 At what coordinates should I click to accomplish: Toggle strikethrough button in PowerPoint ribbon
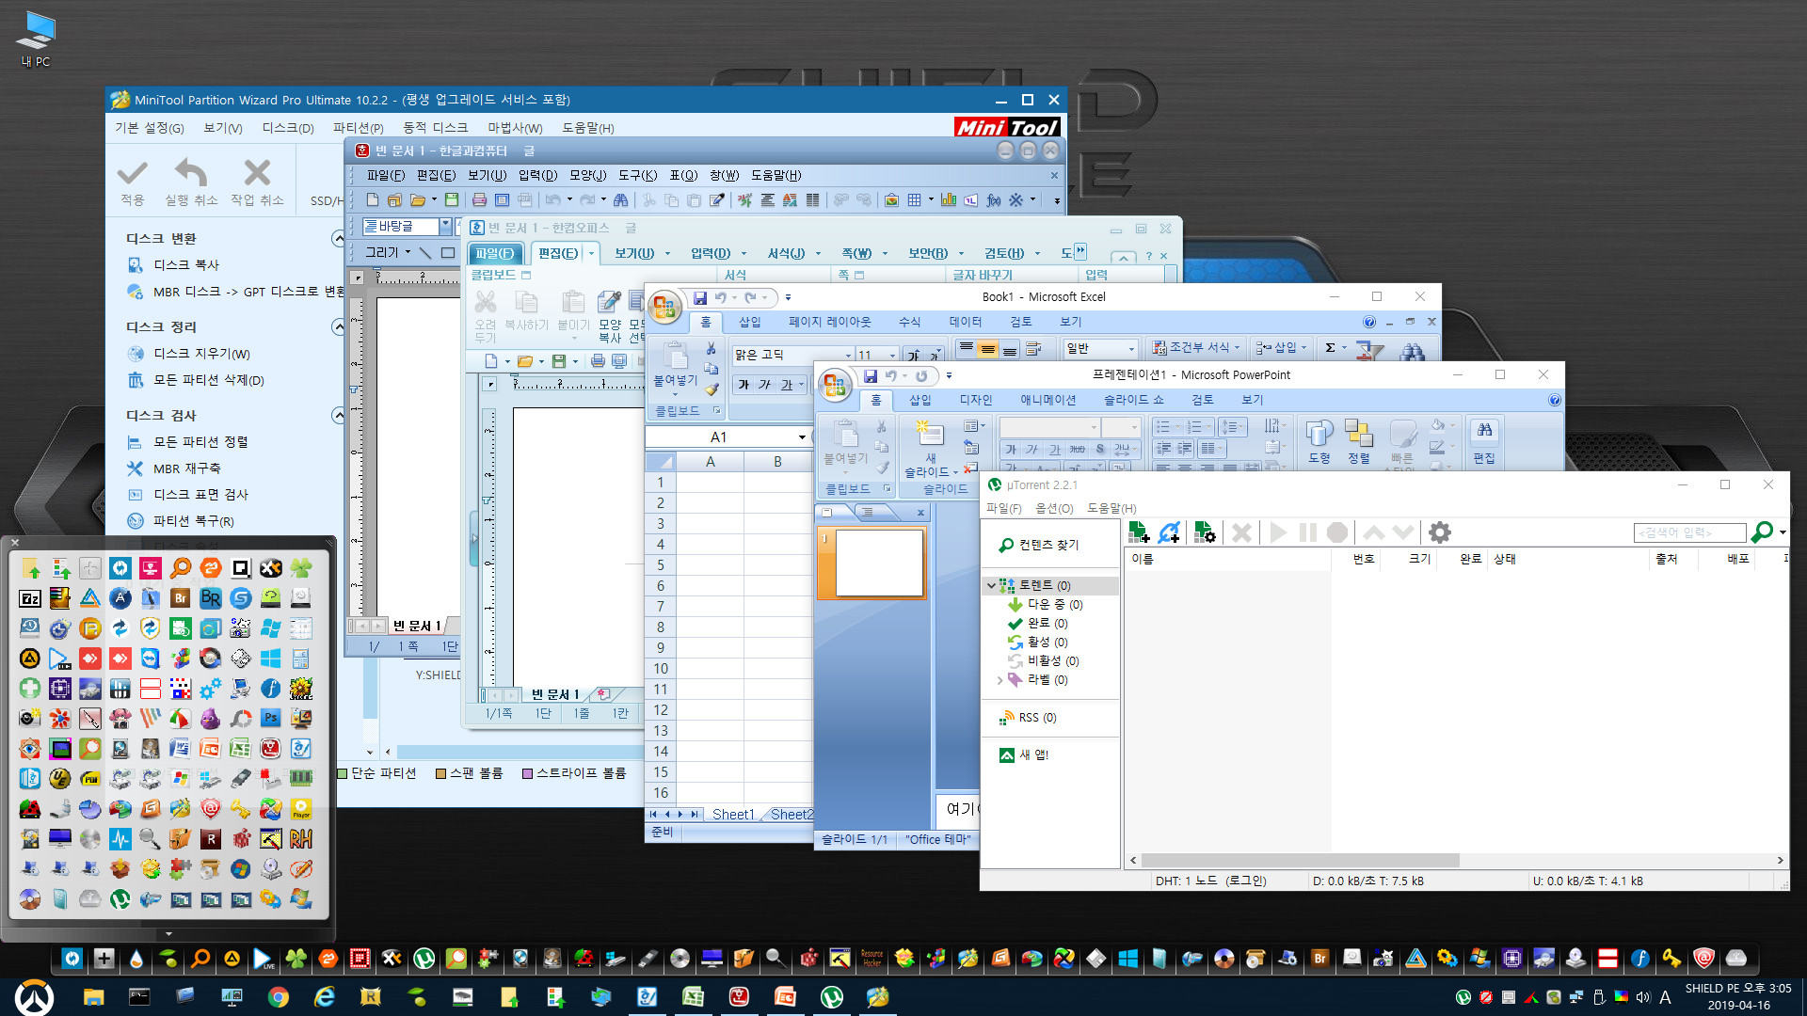pos(1078,450)
